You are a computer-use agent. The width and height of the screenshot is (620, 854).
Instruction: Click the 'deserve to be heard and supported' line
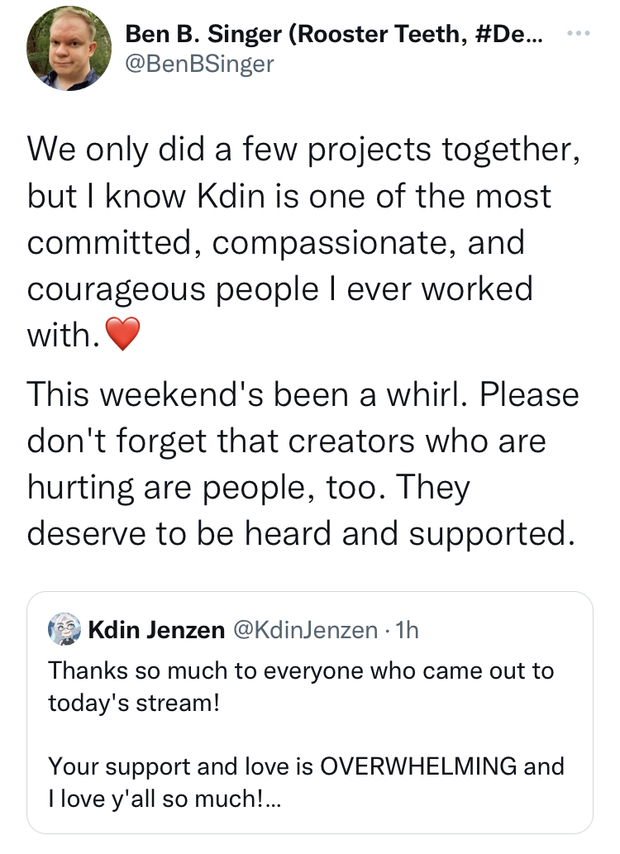[301, 533]
